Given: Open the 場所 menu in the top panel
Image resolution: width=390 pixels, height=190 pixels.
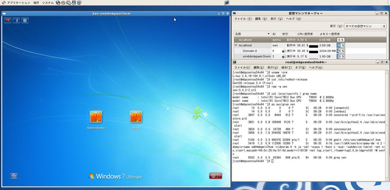Looking at the screenshot, I should tap(36, 3).
